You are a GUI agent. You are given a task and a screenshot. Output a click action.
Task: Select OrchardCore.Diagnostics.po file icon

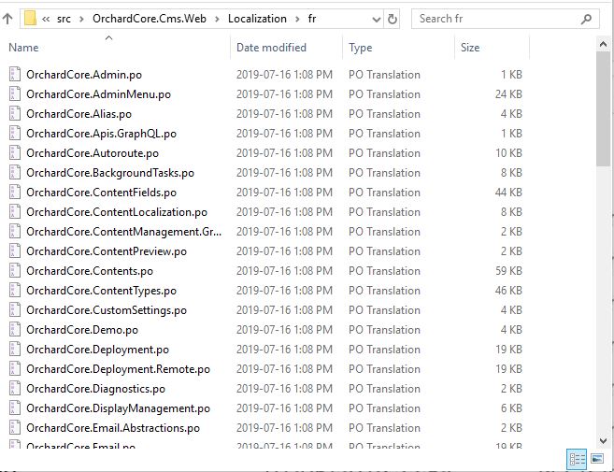tap(15, 388)
